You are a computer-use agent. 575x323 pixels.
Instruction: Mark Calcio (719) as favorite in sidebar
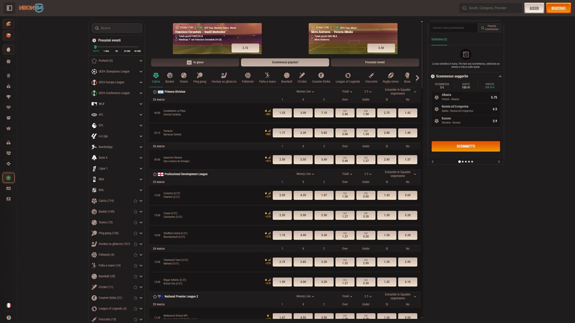136,201
